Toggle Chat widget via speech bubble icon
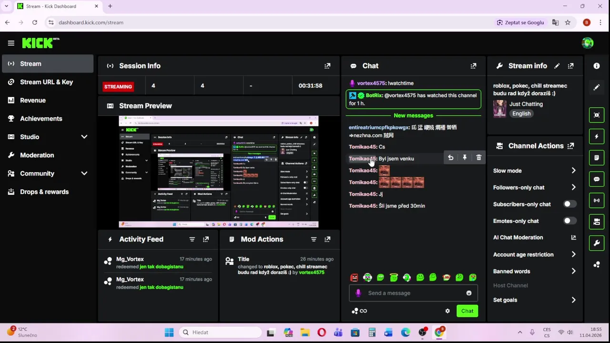The height and width of the screenshot is (343, 610). point(597,179)
